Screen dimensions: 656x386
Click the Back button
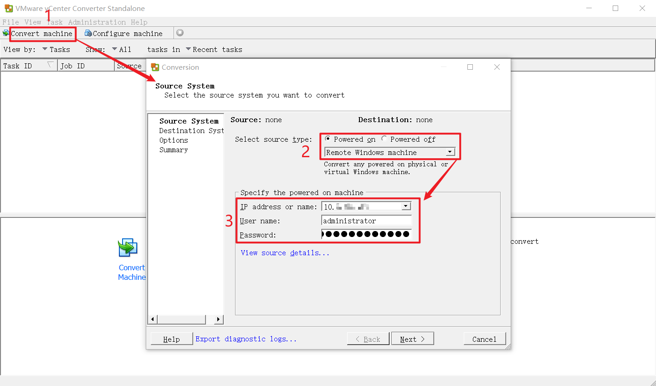pos(368,339)
